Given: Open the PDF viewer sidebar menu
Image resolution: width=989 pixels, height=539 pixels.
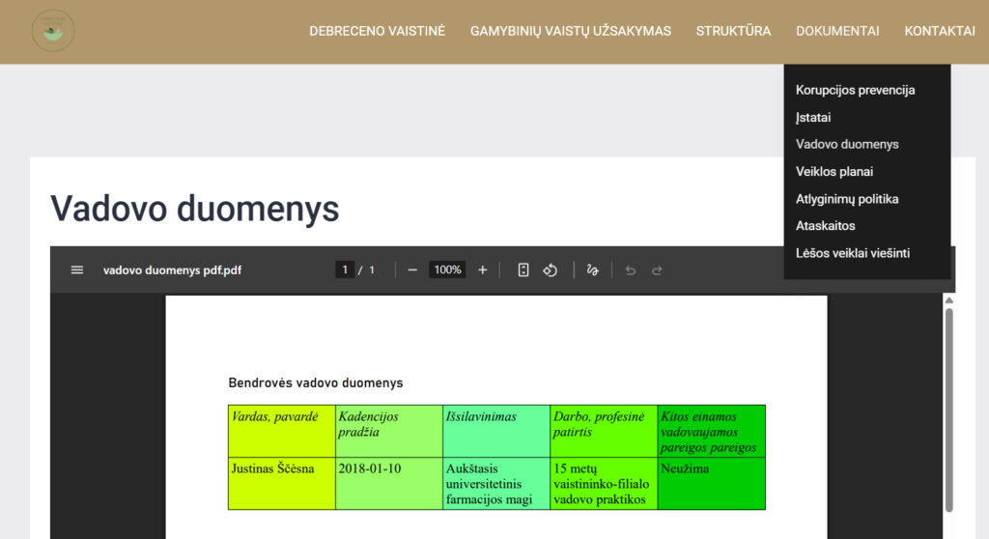Looking at the screenshot, I should (77, 270).
